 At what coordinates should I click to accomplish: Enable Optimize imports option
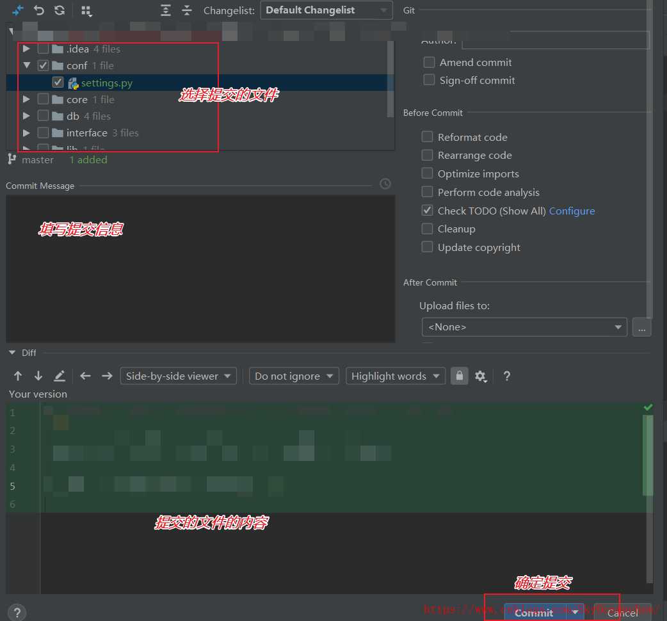[x=427, y=173]
